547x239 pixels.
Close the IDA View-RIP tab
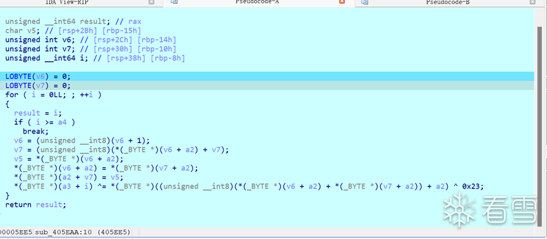[x=151, y=2]
